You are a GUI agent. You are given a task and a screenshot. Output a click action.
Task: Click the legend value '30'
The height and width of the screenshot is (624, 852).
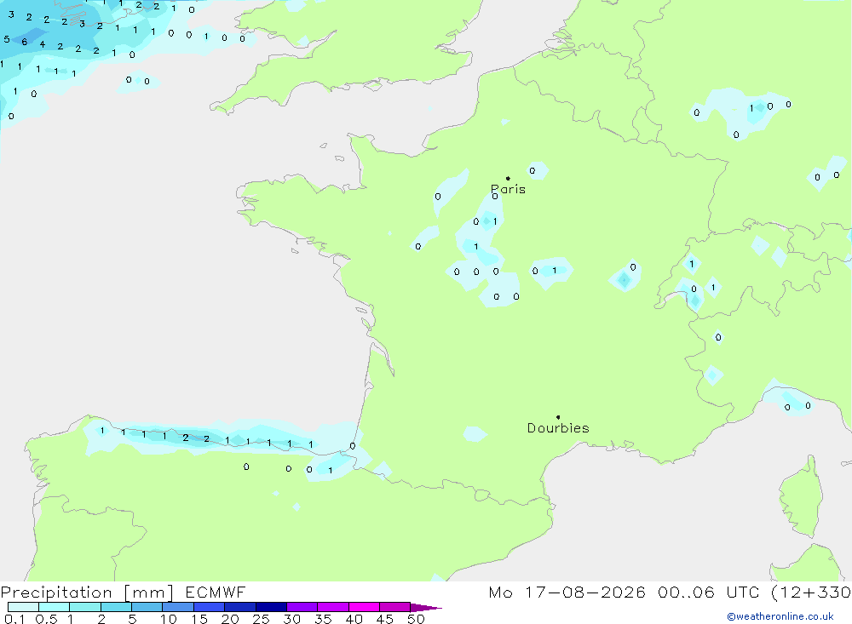(x=291, y=619)
